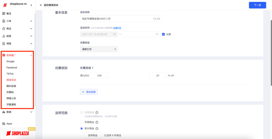Click help icon next to 专辑商品
The height and width of the screenshot is (139, 272).
[97, 122]
